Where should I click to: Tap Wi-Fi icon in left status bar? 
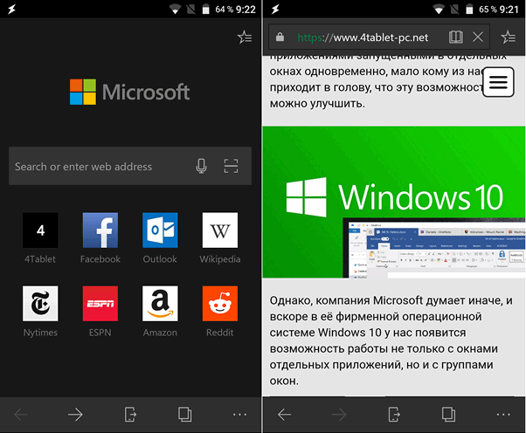(175, 9)
